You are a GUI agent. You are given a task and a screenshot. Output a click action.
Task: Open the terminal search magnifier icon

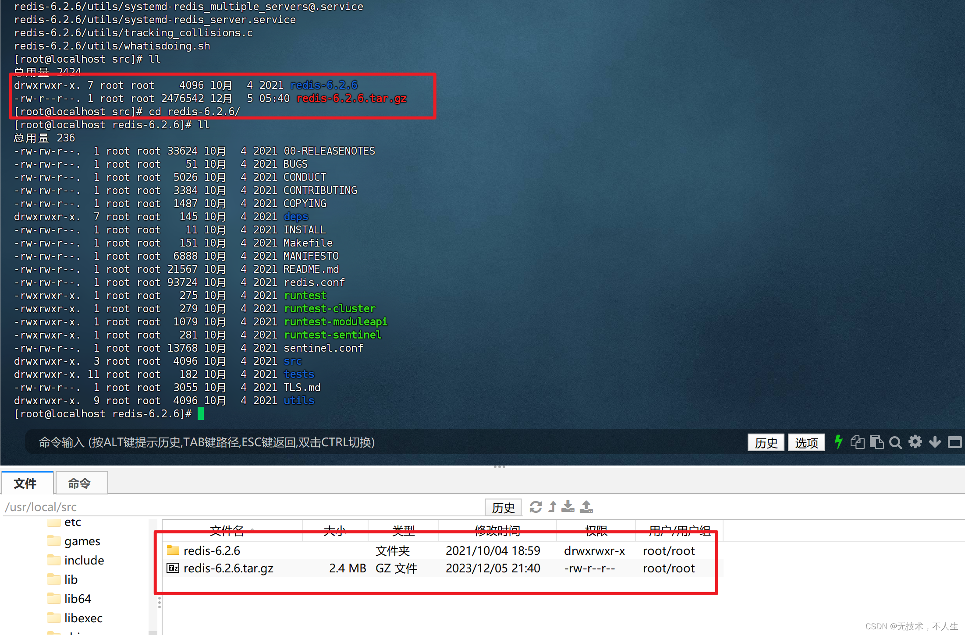pyautogui.click(x=895, y=443)
